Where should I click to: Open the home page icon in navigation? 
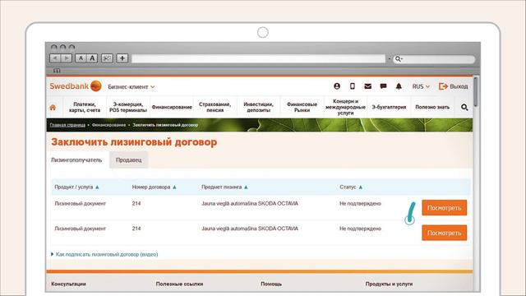[53, 108]
